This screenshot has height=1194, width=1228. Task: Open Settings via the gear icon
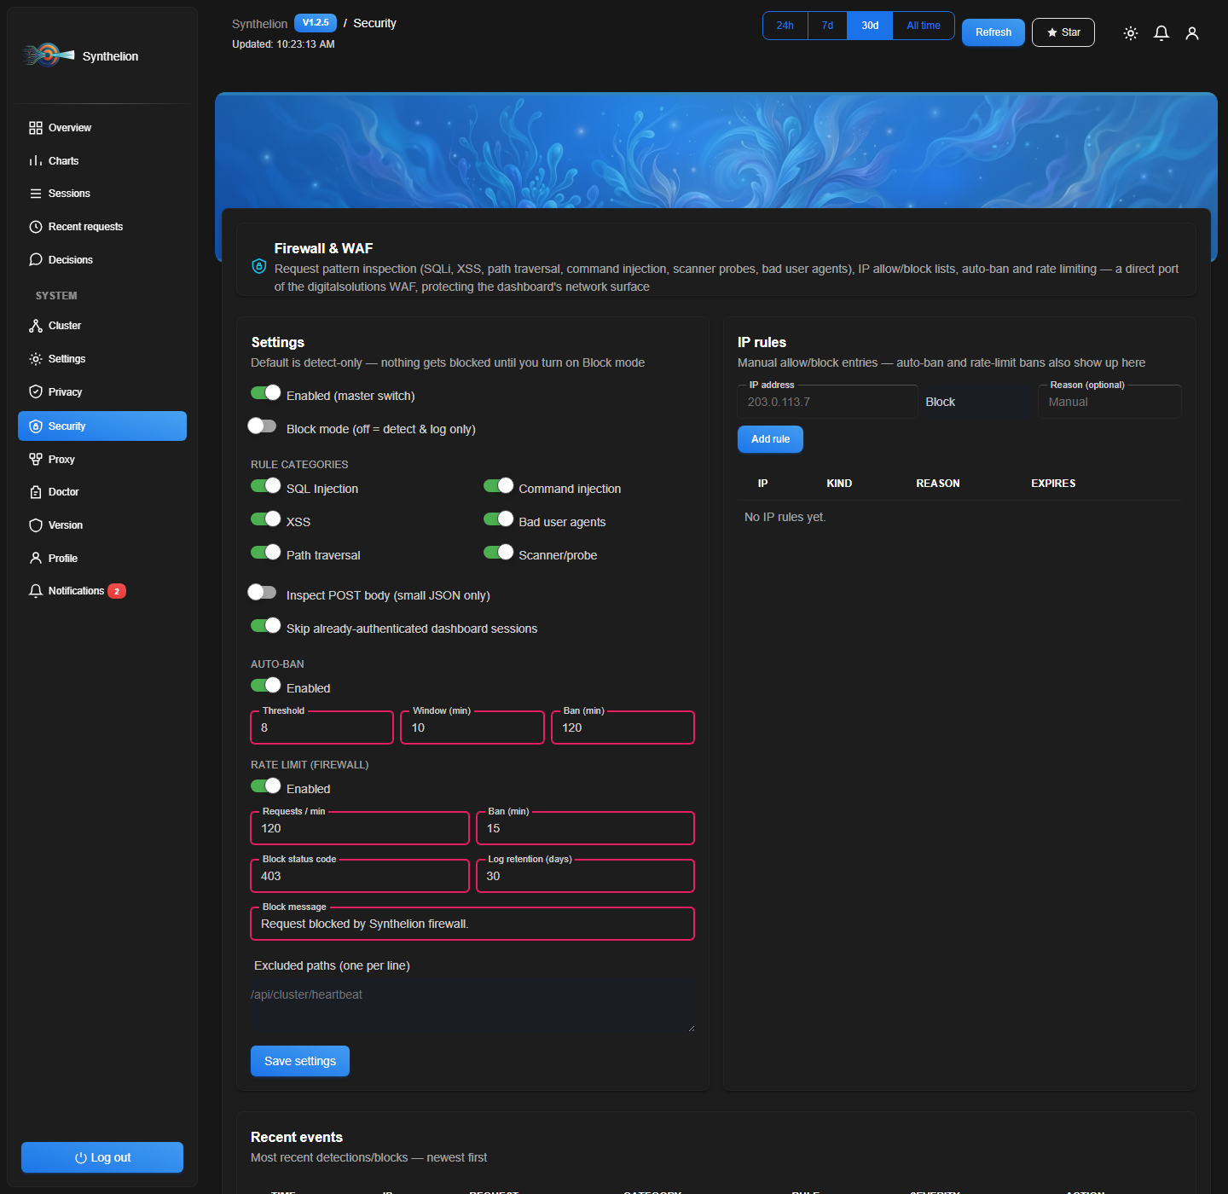(x=36, y=359)
